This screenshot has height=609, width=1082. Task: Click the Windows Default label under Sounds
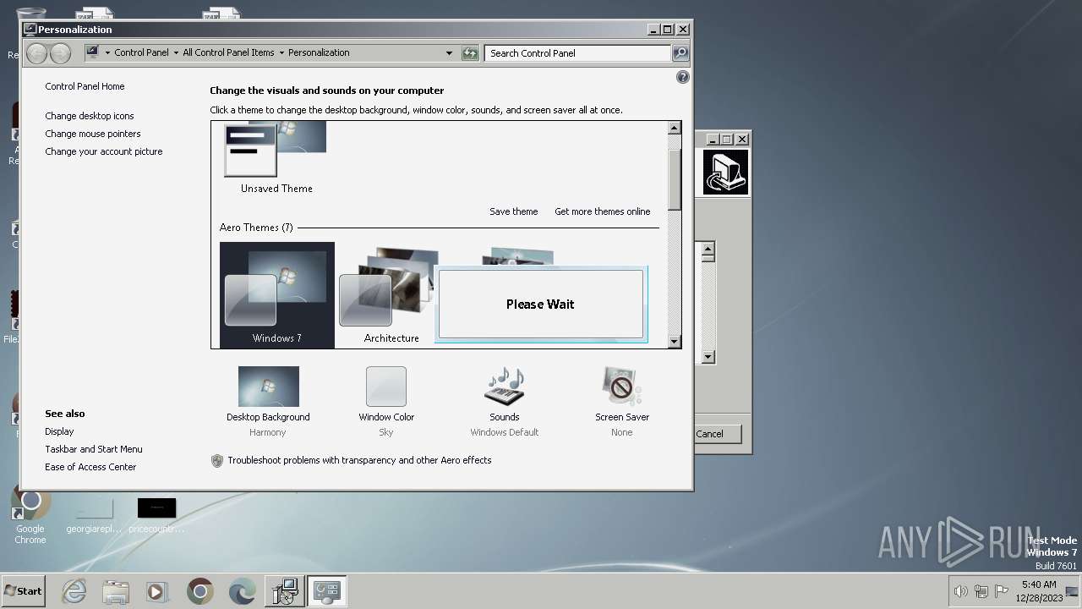505,432
